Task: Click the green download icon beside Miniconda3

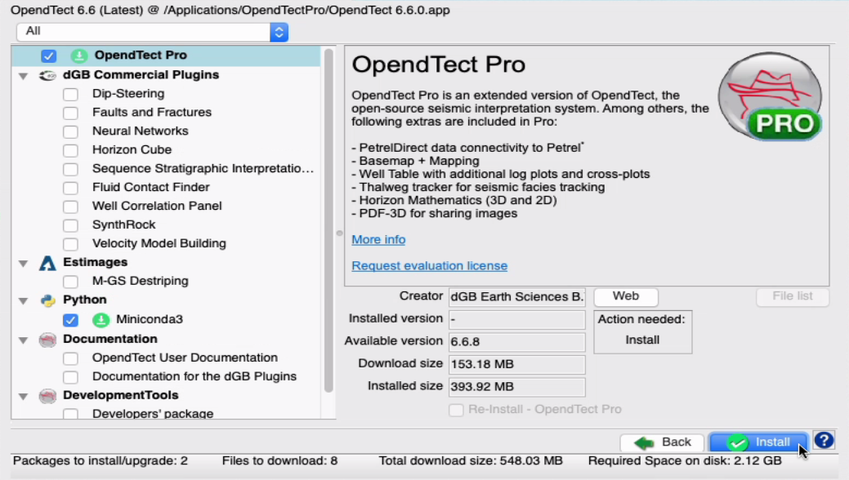Action: tap(101, 320)
